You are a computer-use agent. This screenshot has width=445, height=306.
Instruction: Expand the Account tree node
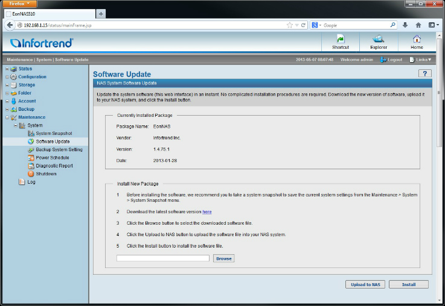7,101
